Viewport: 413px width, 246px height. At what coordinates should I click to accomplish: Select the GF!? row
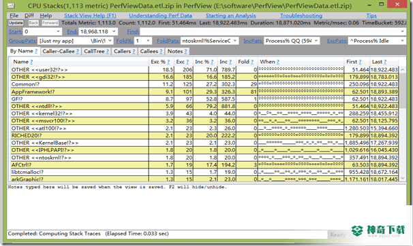204,99
